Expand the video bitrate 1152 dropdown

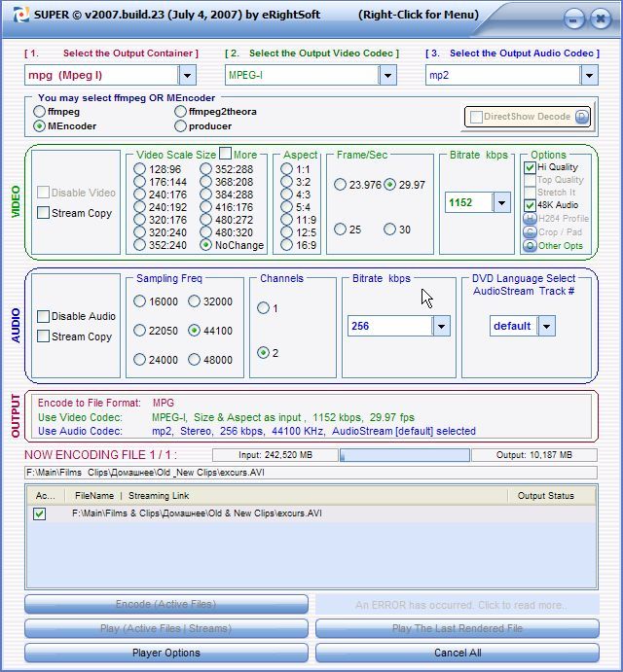pyautogui.click(x=501, y=202)
